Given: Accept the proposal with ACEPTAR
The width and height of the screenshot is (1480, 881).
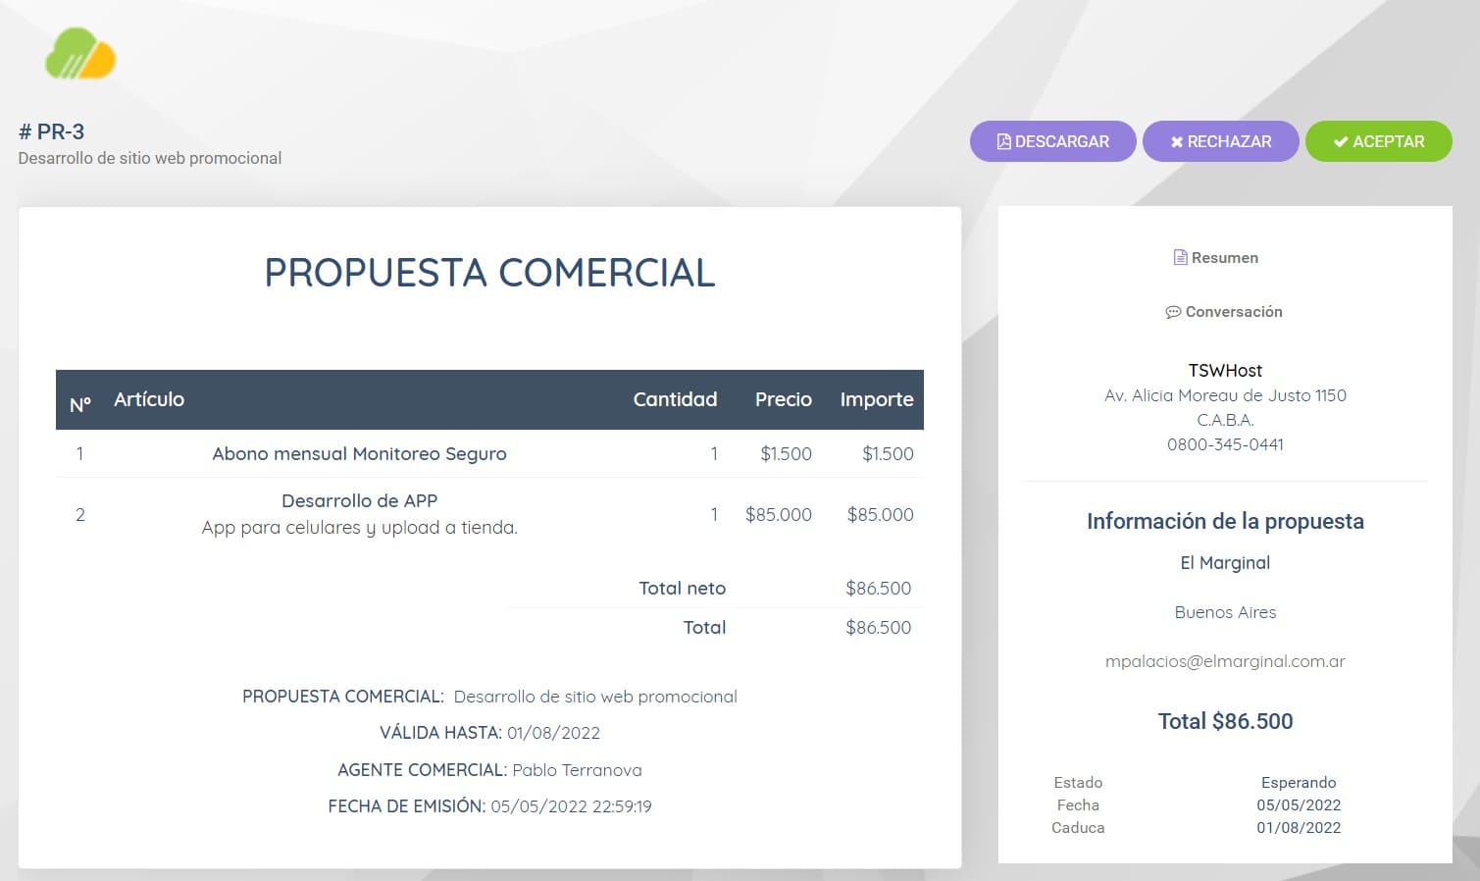Looking at the screenshot, I should pos(1378,141).
